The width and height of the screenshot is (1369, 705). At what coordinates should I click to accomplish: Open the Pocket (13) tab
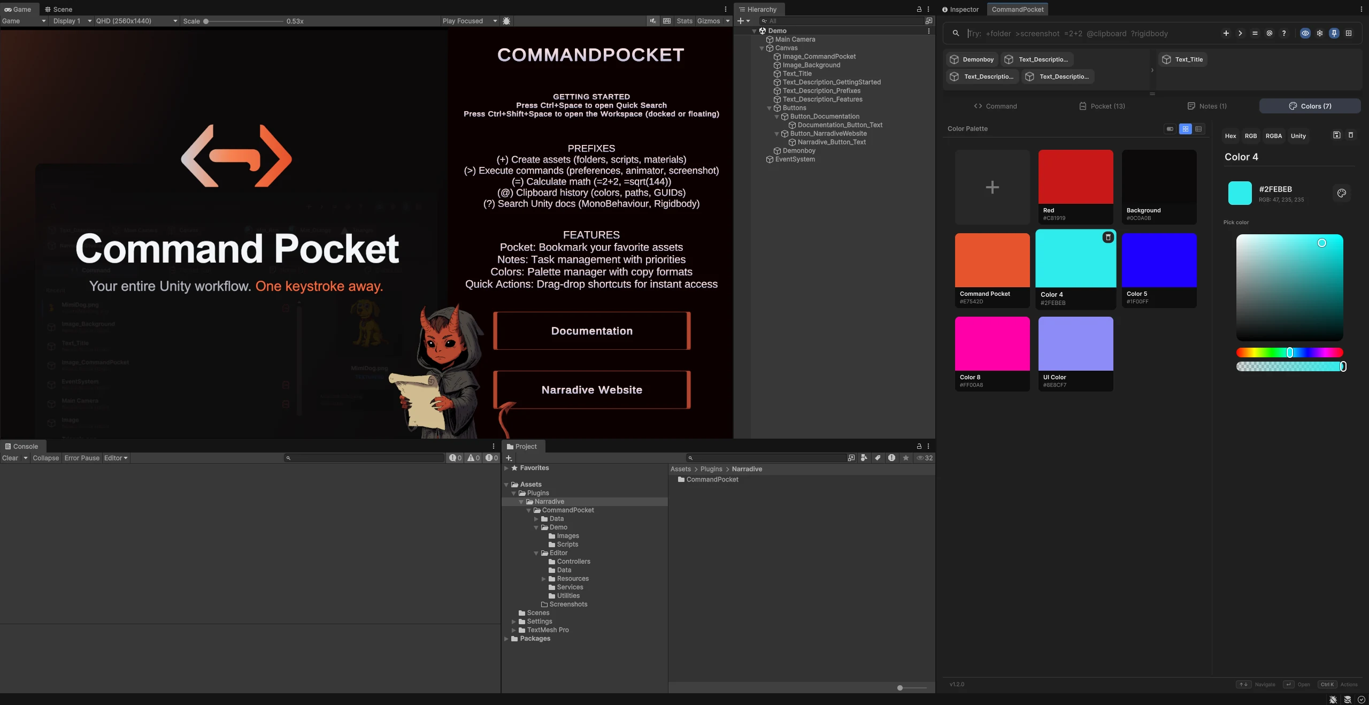1102,106
